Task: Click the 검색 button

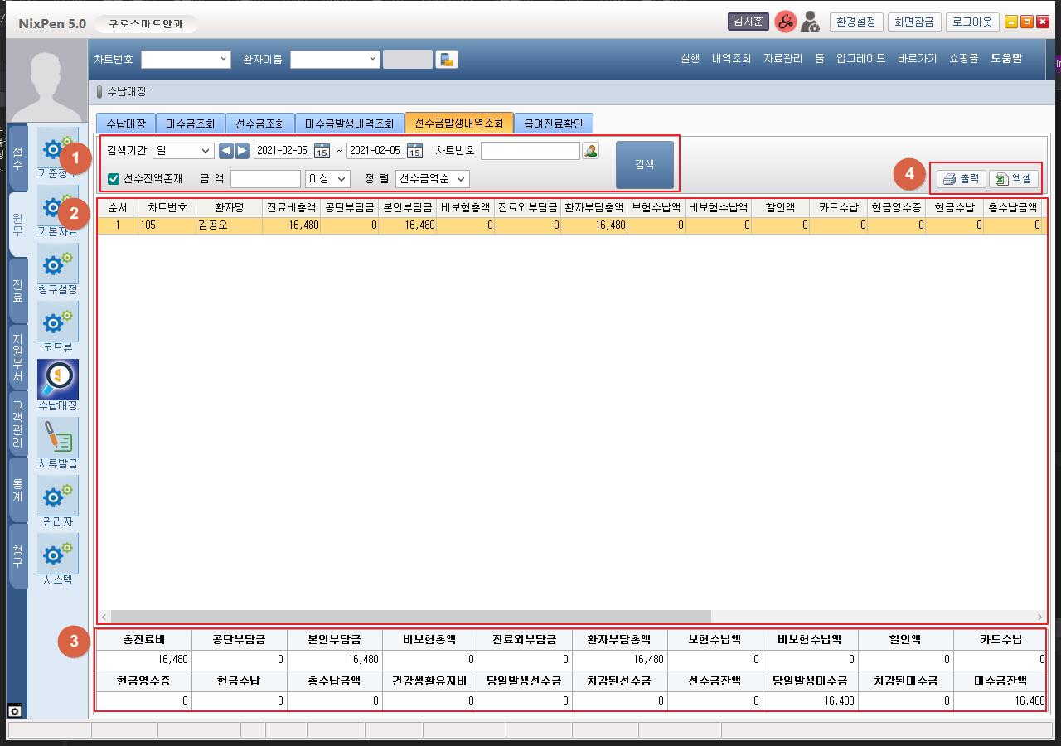Action: [644, 165]
